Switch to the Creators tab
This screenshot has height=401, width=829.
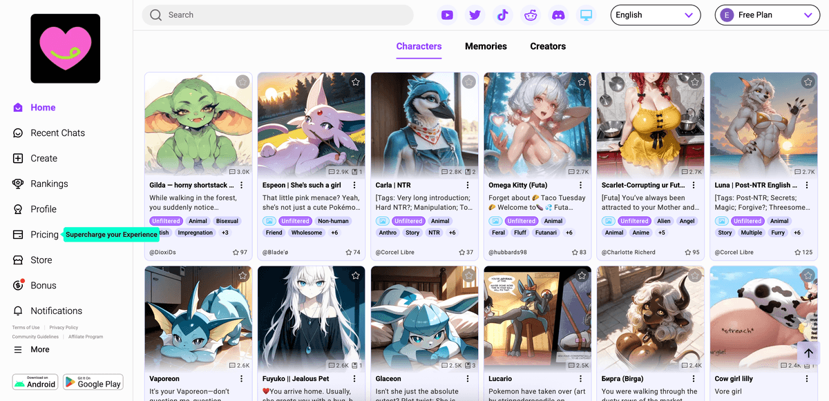pos(548,46)
